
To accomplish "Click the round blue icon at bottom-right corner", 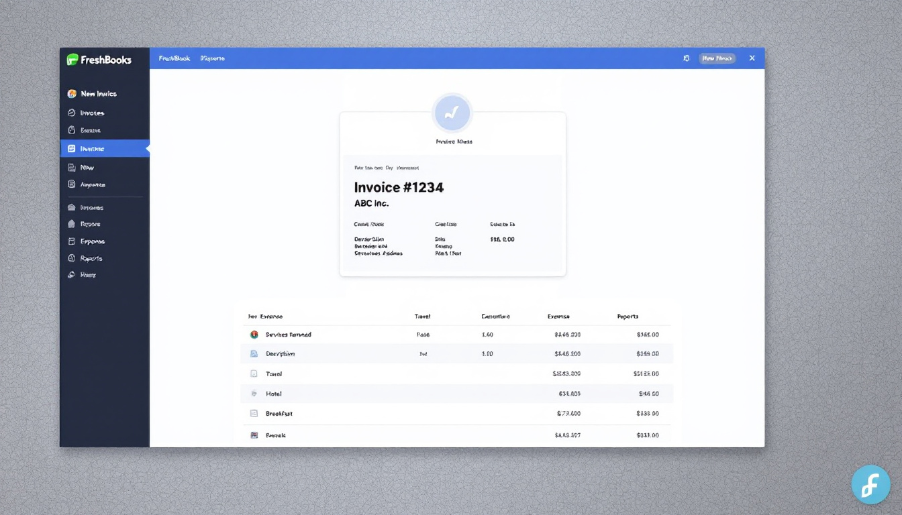I will pyautogui.click(x=870, y=484).
